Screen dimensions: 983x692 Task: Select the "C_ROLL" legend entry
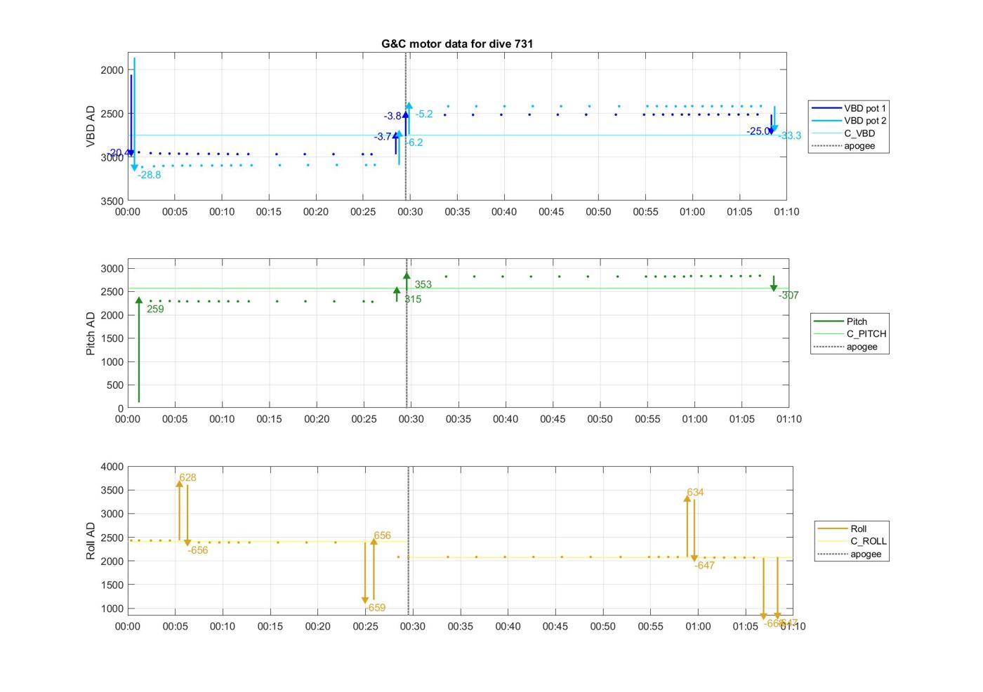pyautogui.click(x=852, y=541)
